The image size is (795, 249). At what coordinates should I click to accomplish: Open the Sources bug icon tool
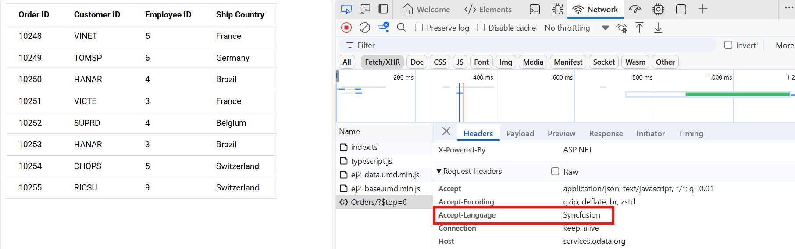click(x=557, y=9)
